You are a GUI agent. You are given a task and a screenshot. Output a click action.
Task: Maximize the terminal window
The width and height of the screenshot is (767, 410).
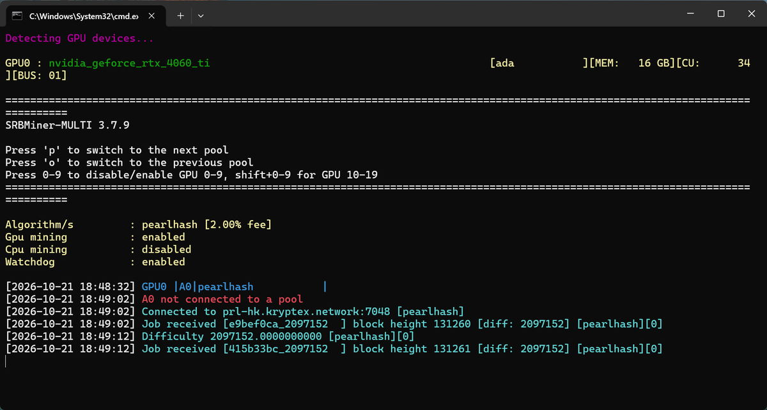tap(720, 13)
